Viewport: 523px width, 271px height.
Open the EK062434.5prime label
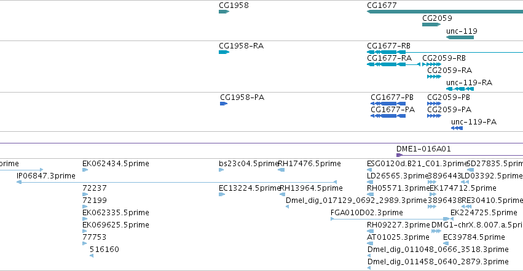point(116,164)
